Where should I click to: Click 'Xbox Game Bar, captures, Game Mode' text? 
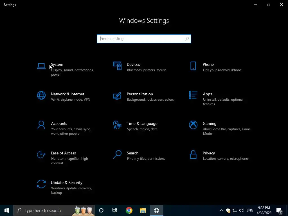coord(227,131)
